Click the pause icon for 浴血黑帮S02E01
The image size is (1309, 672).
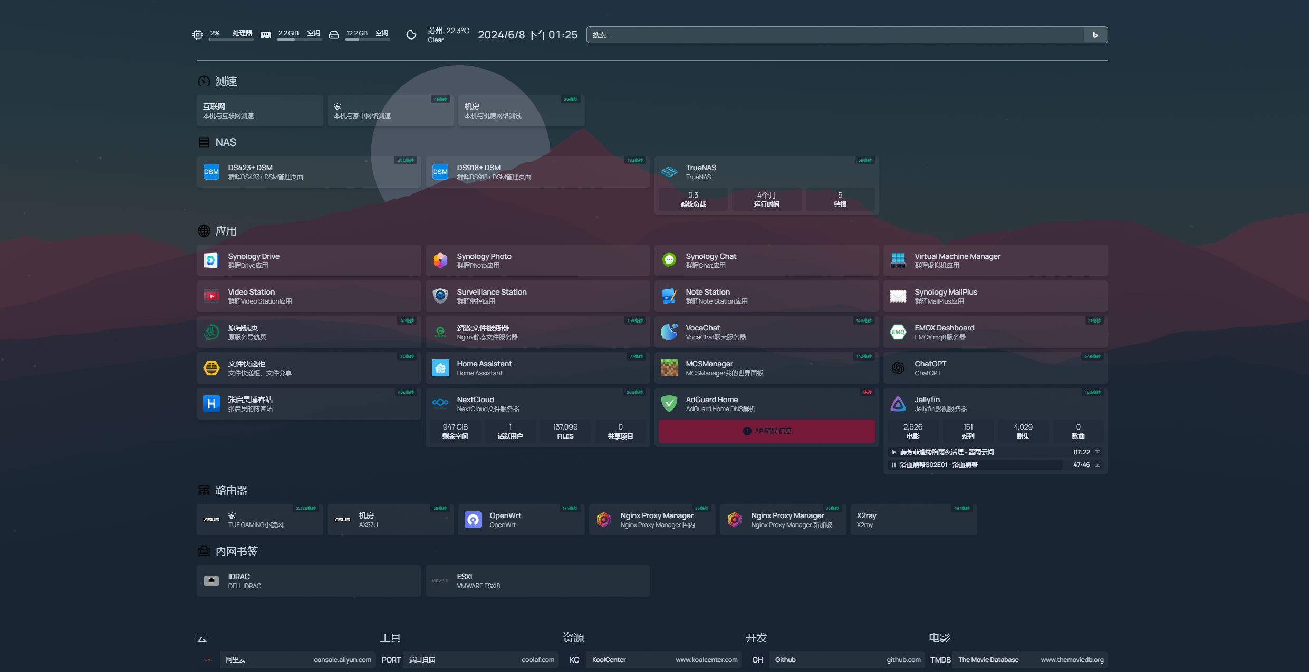click(893, 465)
